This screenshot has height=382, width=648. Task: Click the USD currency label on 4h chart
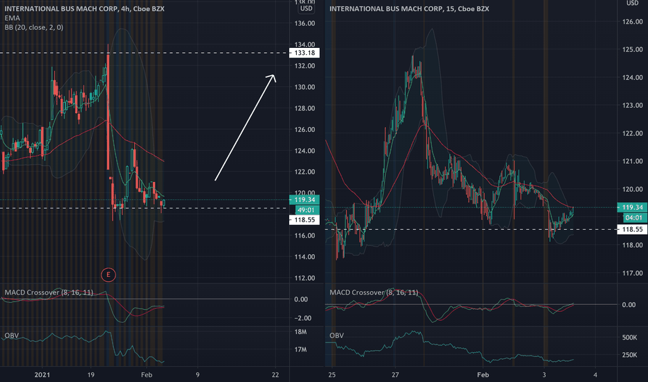306,8
